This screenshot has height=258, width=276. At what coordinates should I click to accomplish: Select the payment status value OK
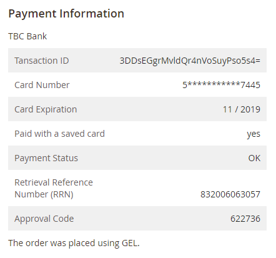pos(254,158)
